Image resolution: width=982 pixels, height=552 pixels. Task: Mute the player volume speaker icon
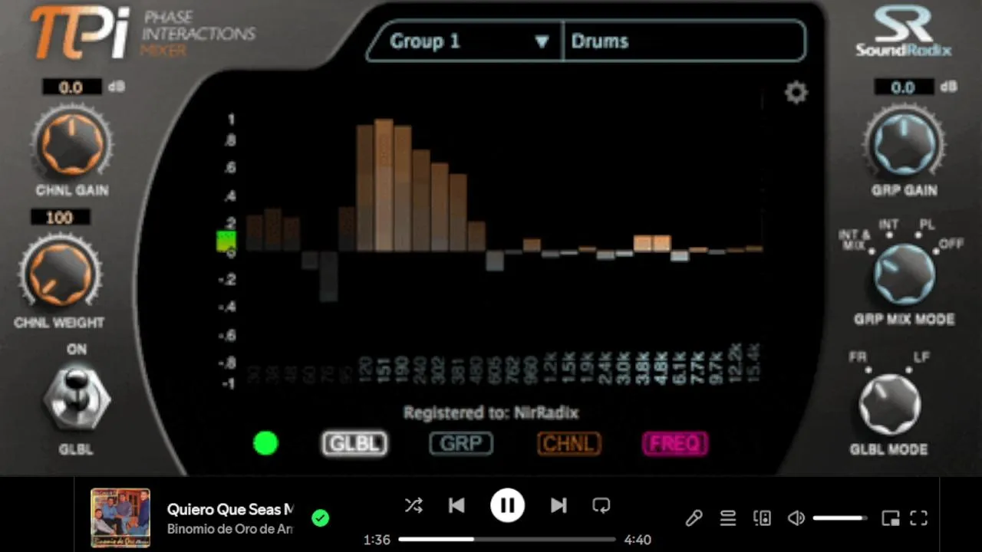pyautogui.click(x=796, y=518)
